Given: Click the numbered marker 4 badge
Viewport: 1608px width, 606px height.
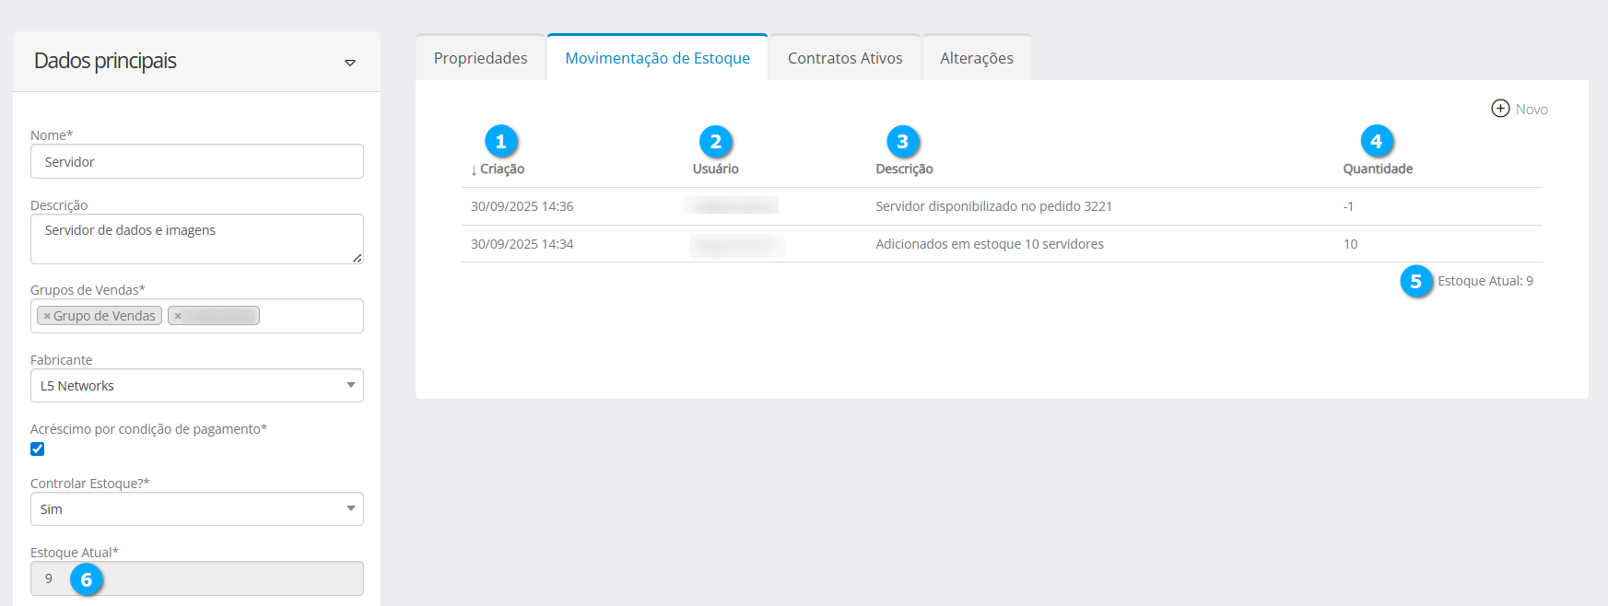Looking at the screenshot, I should click(1377, 141).
